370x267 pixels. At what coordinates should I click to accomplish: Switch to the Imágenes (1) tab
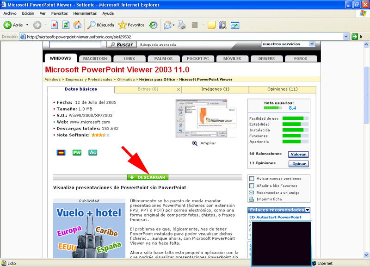click(x=215, y=89)
